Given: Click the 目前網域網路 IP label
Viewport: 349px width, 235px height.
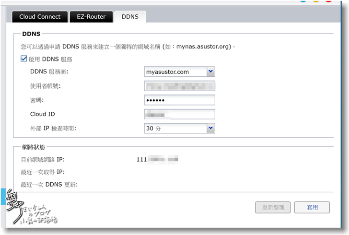Looking at the screenshot, I should point(43,160).
